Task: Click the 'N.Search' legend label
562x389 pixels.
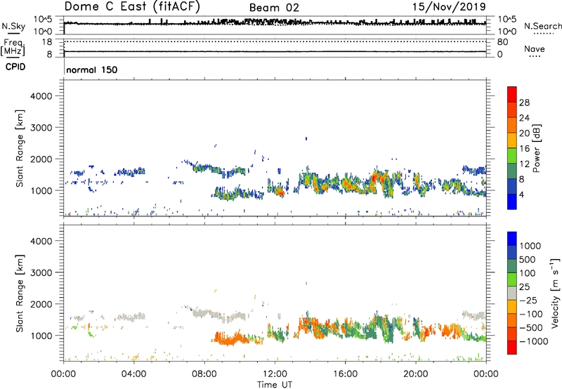Action: tap(542, 26)
